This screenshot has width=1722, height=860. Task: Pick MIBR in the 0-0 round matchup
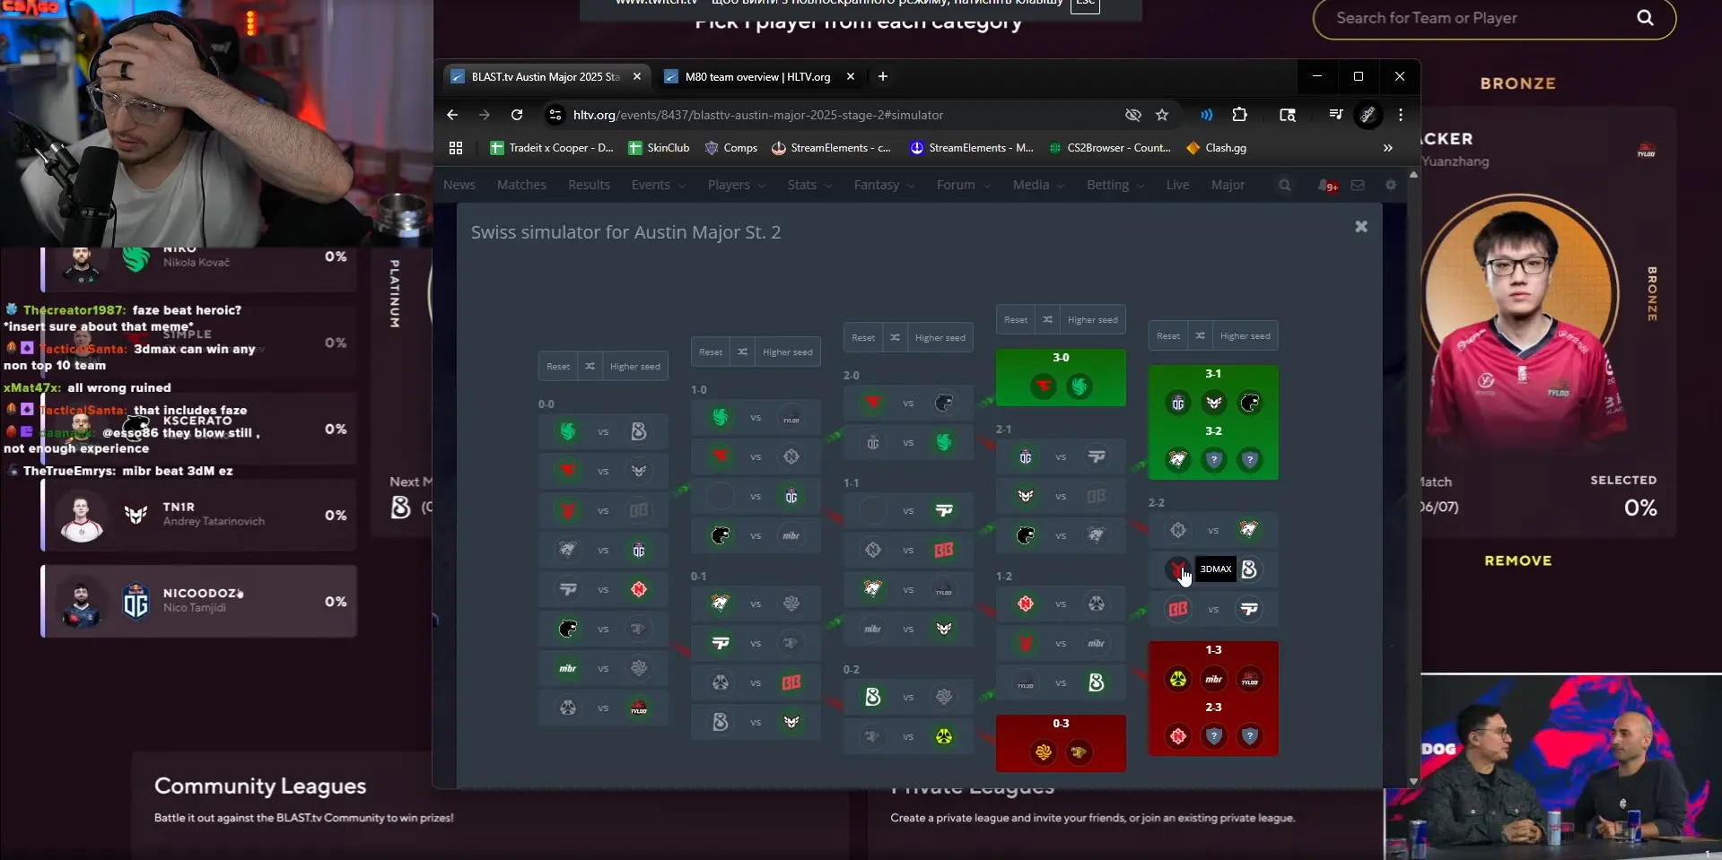click(x=568, y=668)
